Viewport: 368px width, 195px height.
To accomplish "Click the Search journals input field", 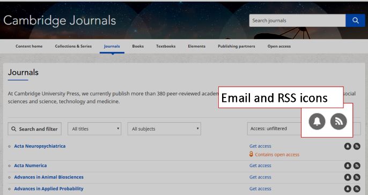I will (x=297, y=20).
